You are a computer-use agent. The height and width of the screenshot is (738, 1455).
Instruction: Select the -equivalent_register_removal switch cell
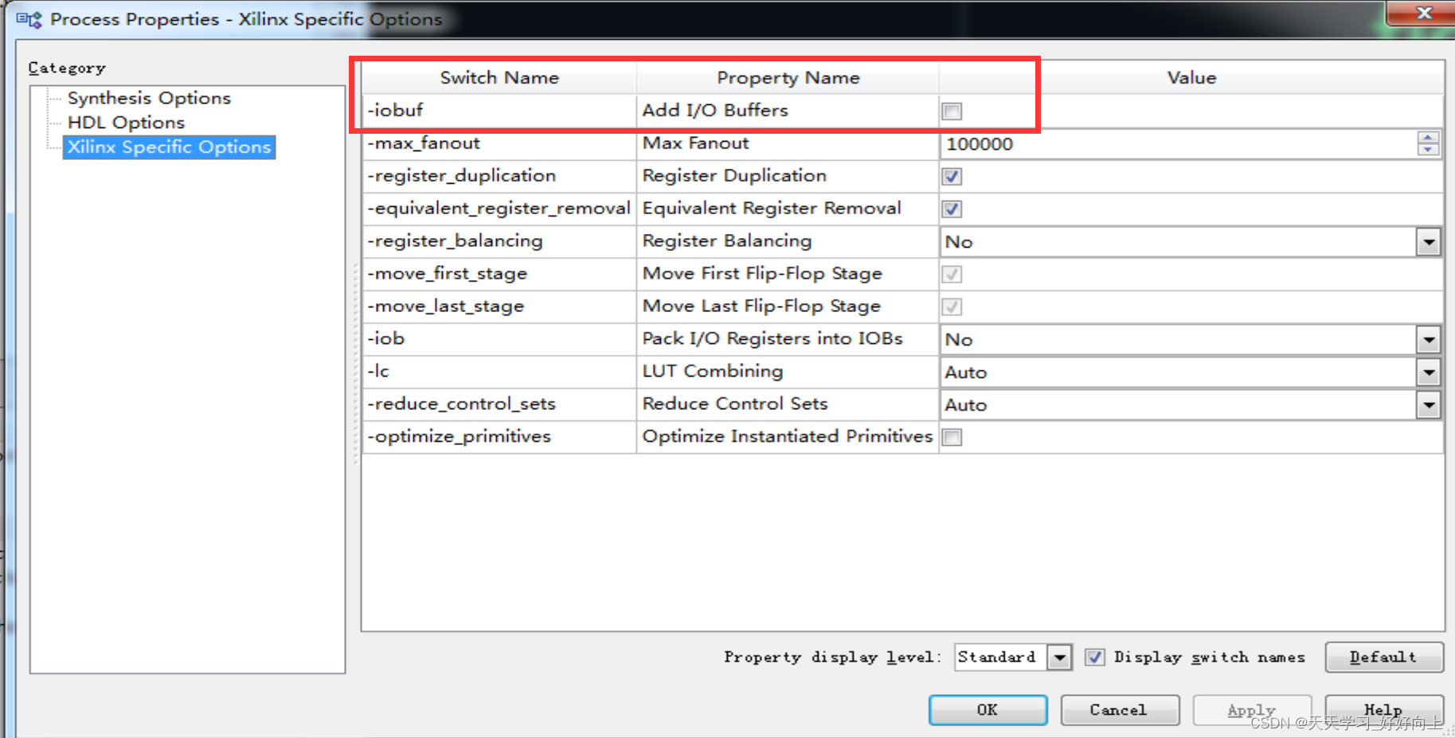click(499, 209)
